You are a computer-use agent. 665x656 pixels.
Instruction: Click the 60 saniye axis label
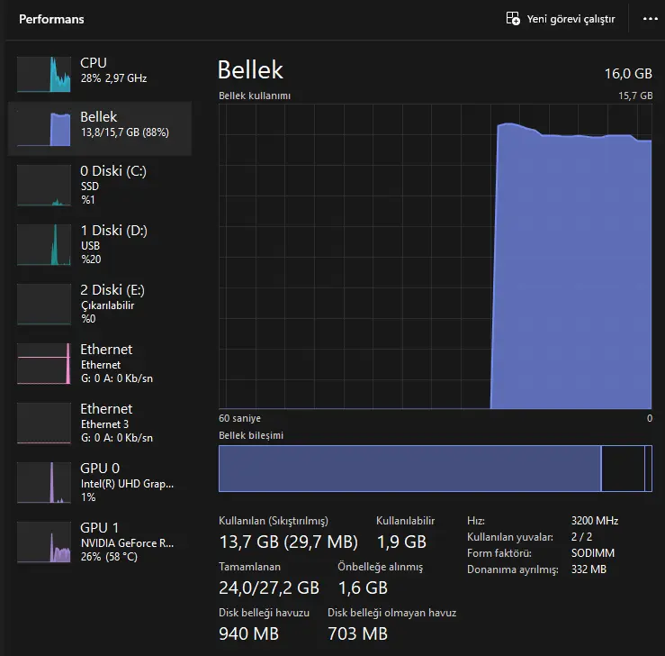[x=239, y=418]
